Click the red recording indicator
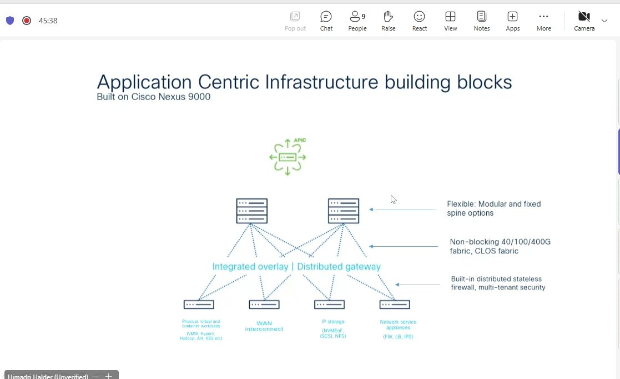The image size is (620, 379). pyautogui.click(x=26, y=20)
